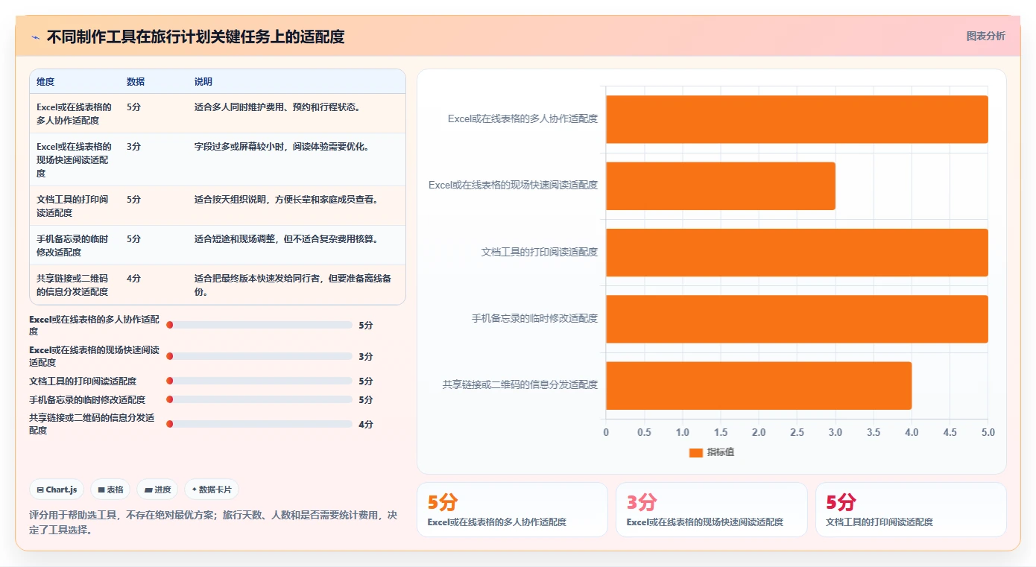Click axis label 5.0 on chart
Screen dimensions: 1036x567
click(988, 432)
